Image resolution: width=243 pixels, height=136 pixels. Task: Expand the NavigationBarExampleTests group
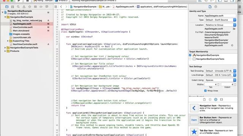(5, 48)
